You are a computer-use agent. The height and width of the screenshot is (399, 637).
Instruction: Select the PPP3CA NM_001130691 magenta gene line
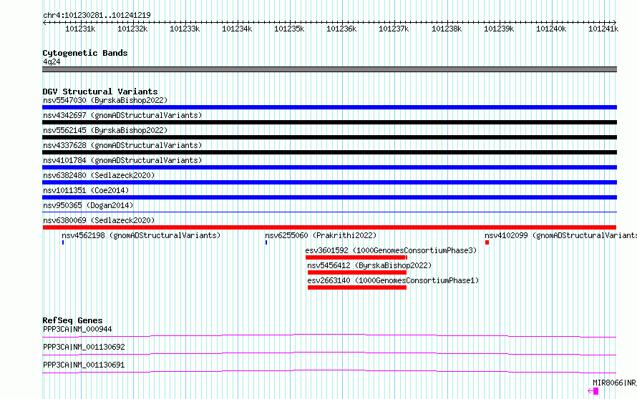coord(329,371)
